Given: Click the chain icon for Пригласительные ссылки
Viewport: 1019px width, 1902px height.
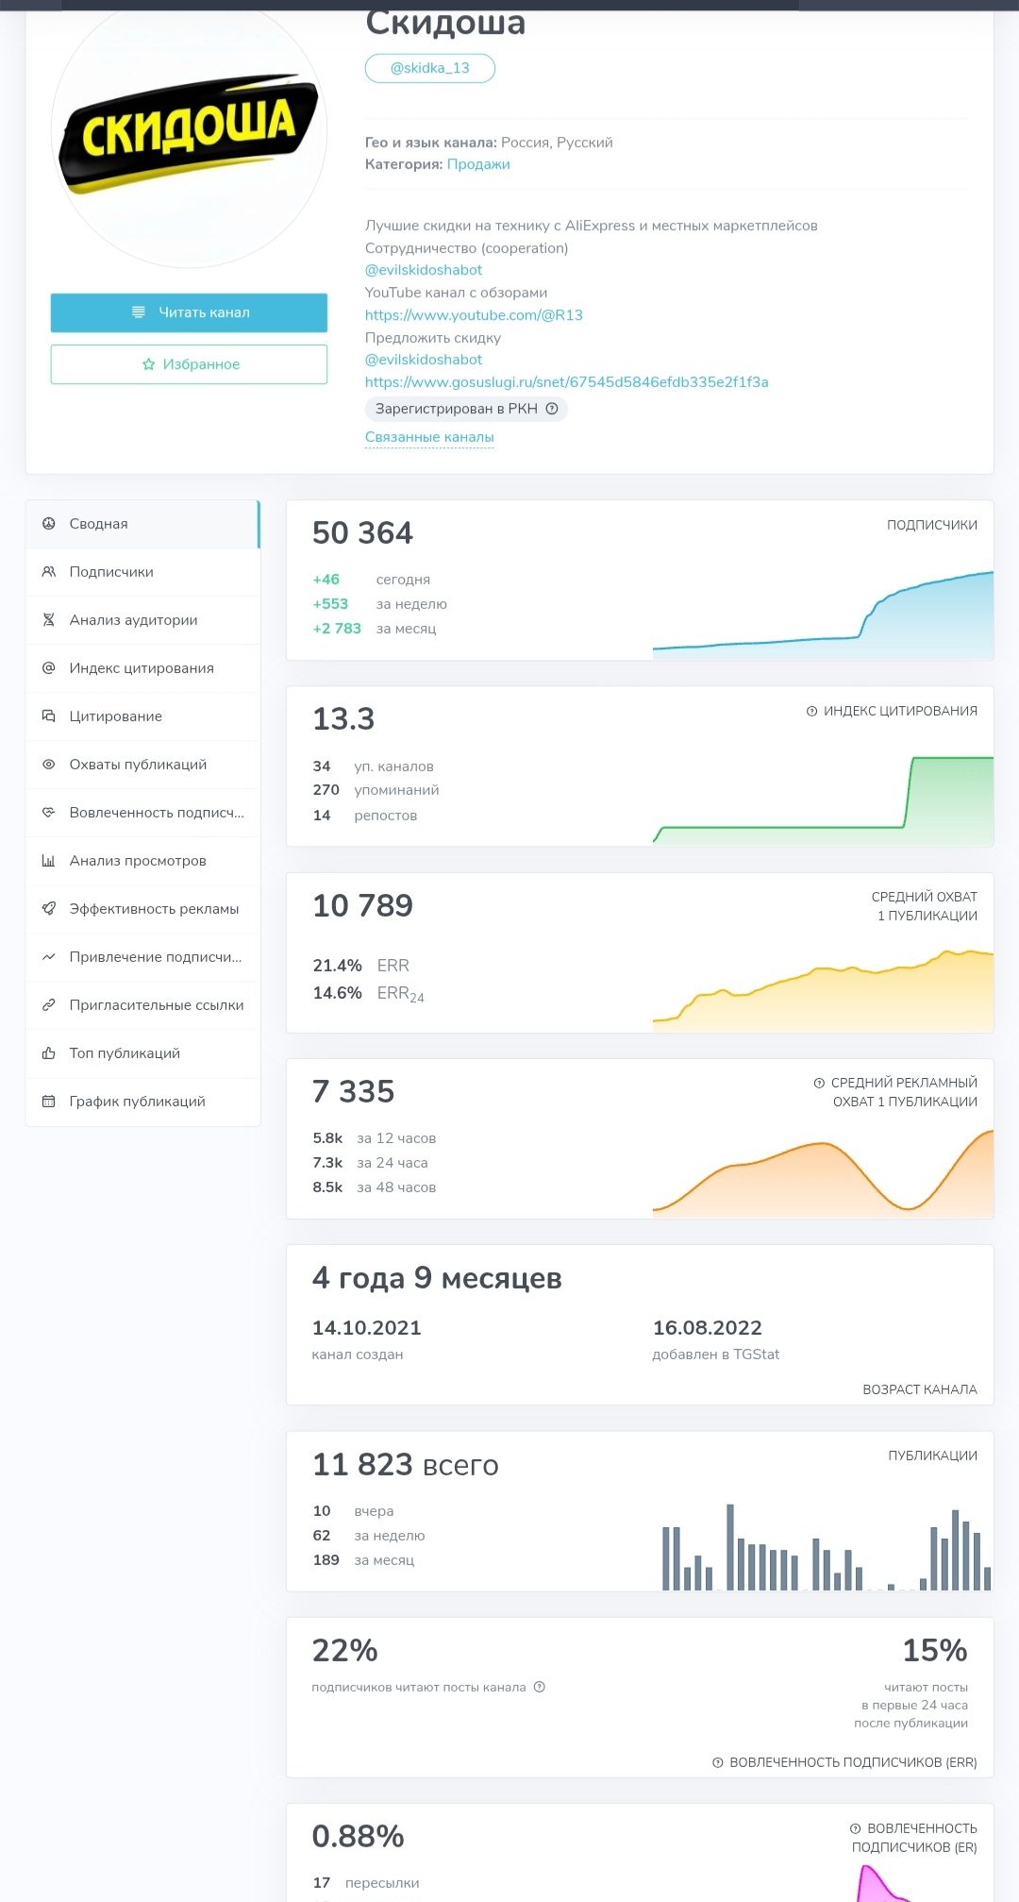Looking at the screenshot, I should pyautogui.click(x=48, y=1005).
